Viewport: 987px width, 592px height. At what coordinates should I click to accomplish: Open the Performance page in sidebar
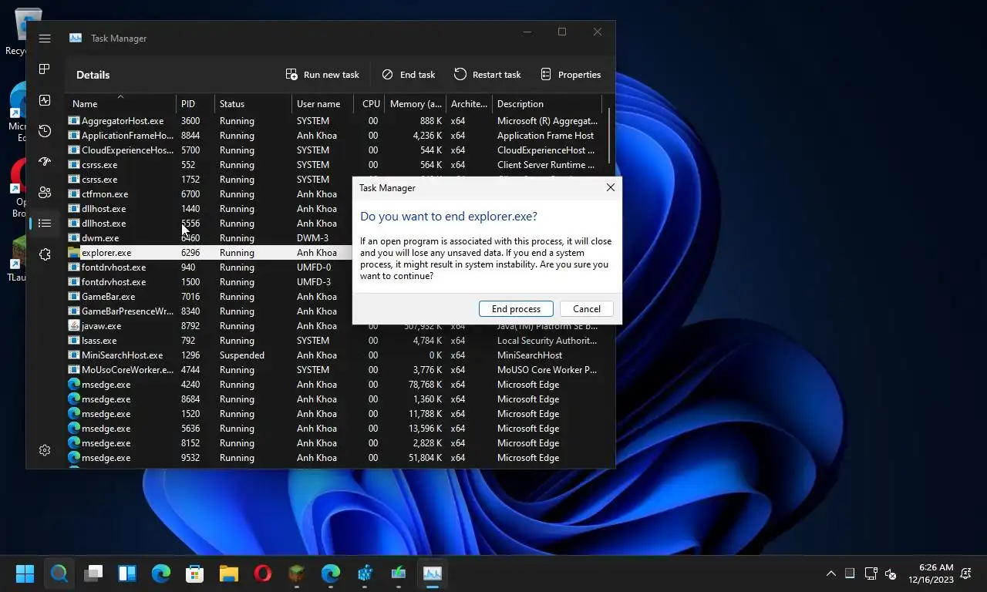[x=45, y=100]
